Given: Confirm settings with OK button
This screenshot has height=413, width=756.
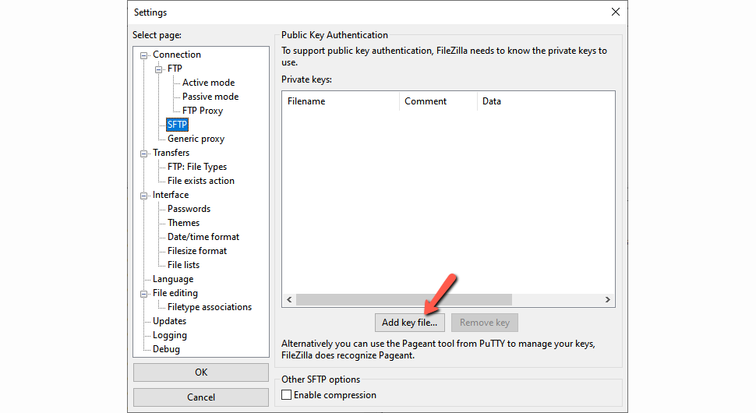Looking at the screenshot, I should click(201, 372).
